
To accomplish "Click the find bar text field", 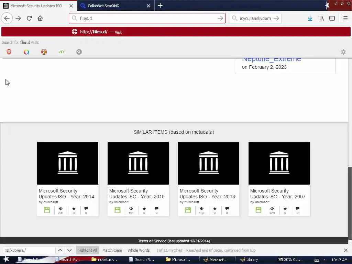I will pos(29,250).
